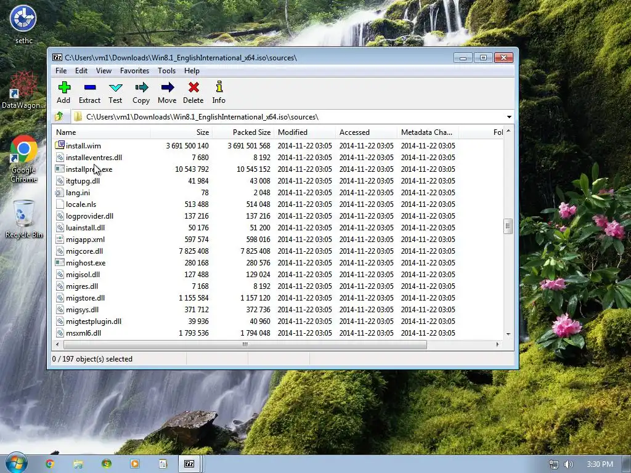Image resolution: width=631 pixels, height=473 pixels.
Task: Click the horizontal scrollbar thumb
Action: (x=245, y=344)
